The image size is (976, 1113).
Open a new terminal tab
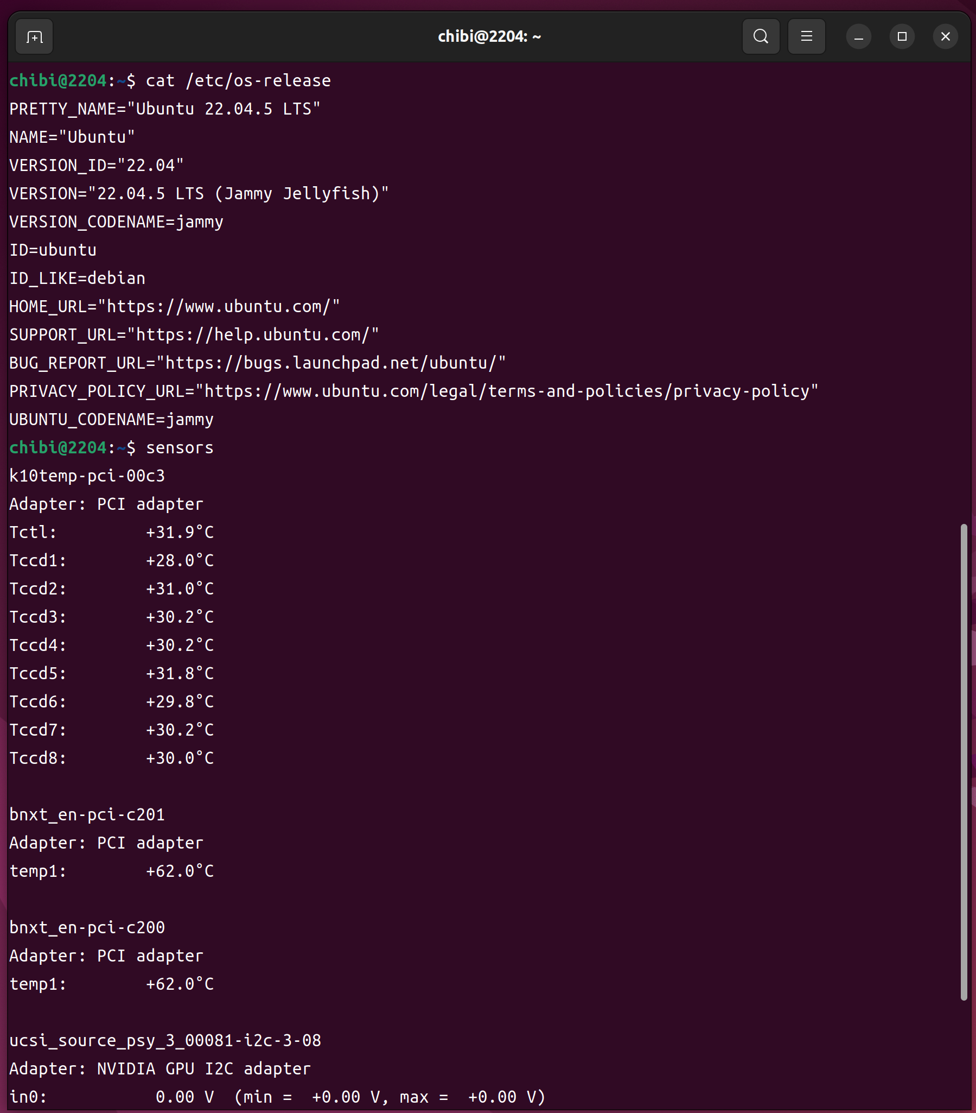tap(34, 37)
